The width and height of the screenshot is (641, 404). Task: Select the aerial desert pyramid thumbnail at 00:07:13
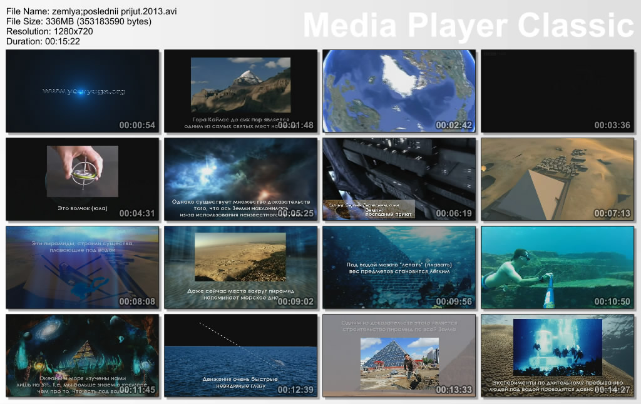pyautogui.click(x=557, y=179)
